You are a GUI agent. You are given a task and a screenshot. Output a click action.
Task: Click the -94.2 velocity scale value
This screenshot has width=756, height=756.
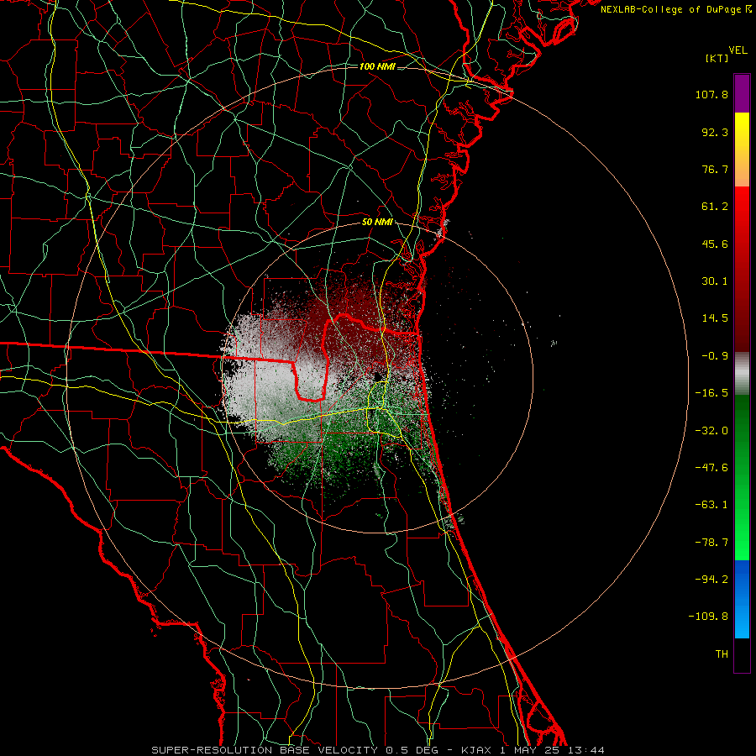pyautogui.click(x=711, y=580)
